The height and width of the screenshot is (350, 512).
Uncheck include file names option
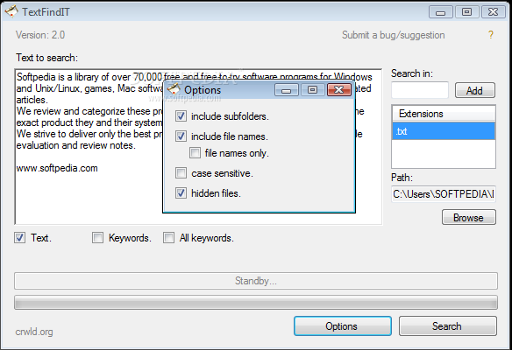coord(181,136)
